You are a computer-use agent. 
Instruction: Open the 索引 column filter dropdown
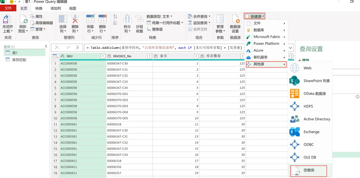coord(196,56)
